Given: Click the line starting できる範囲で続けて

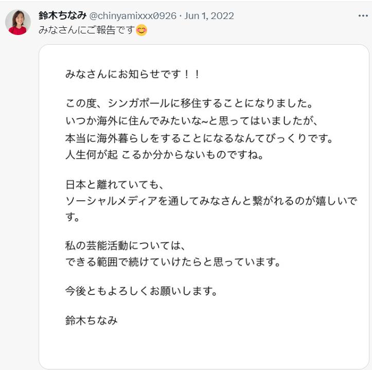Looking at the screenshot, I should pyautogui.click(x=173, y=262).
